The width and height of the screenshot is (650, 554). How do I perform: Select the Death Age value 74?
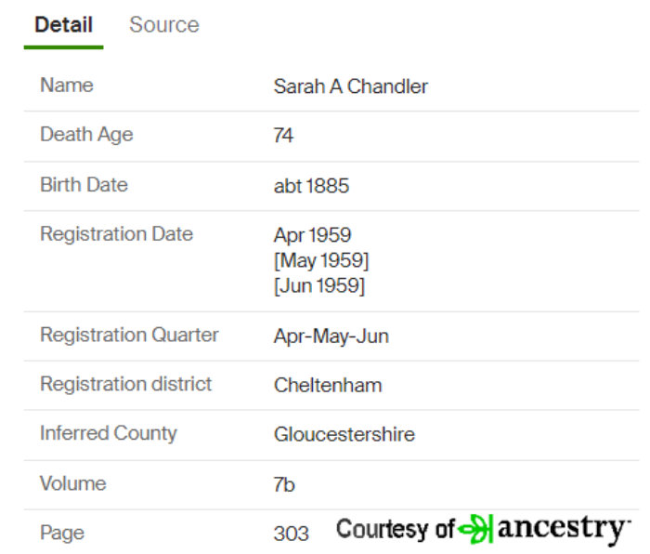pyautogui.click(x=283, y=136)
